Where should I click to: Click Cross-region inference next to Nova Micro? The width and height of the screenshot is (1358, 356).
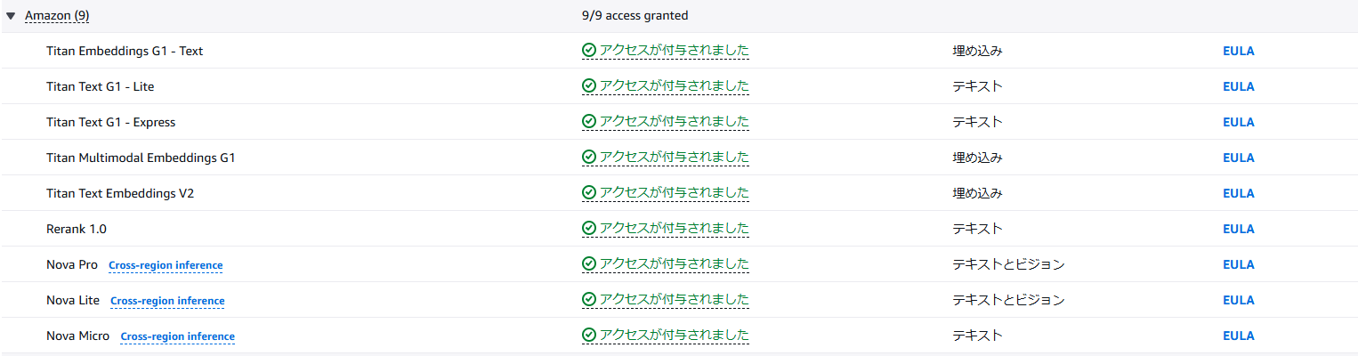tap(177, 336)
